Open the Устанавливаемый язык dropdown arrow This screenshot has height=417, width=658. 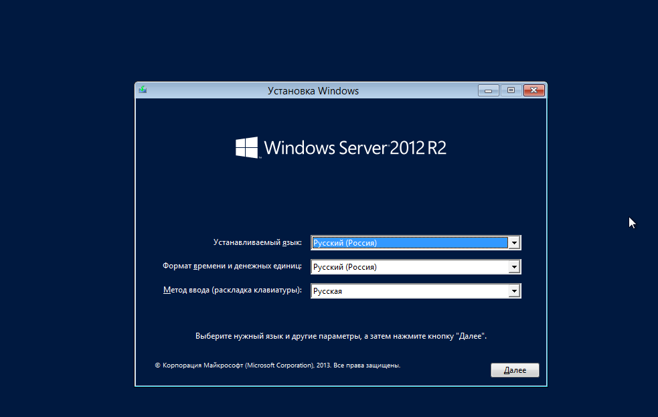point(514,243)
